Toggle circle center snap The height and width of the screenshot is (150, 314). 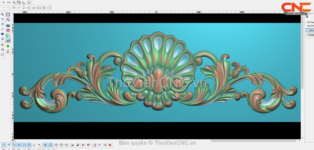29,145
